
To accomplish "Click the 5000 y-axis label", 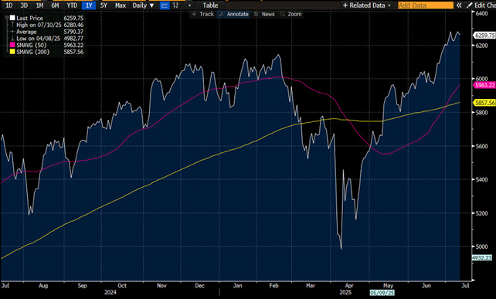I will pos(481,246).
